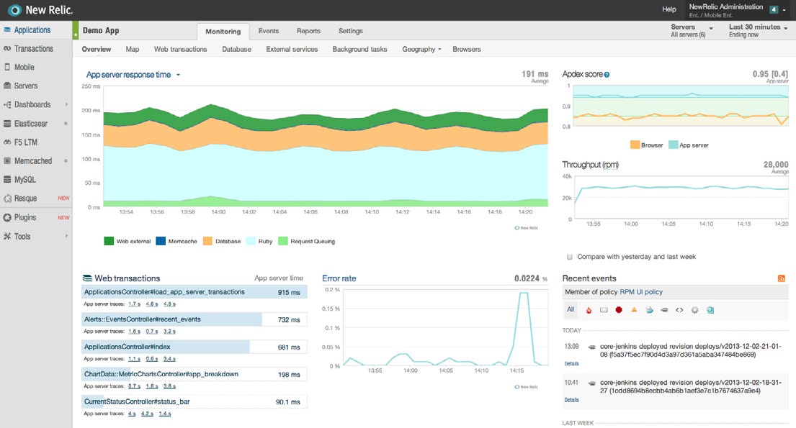Open the Last 30 minutes time picker
This screenshot has width=796, height=428.
pyautogui.click(x=758, y=30)
